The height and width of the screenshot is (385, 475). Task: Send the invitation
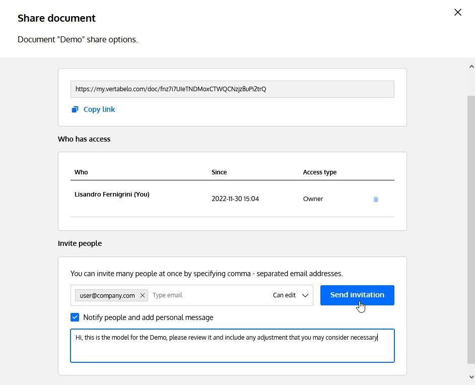click(x=357, y=295)
